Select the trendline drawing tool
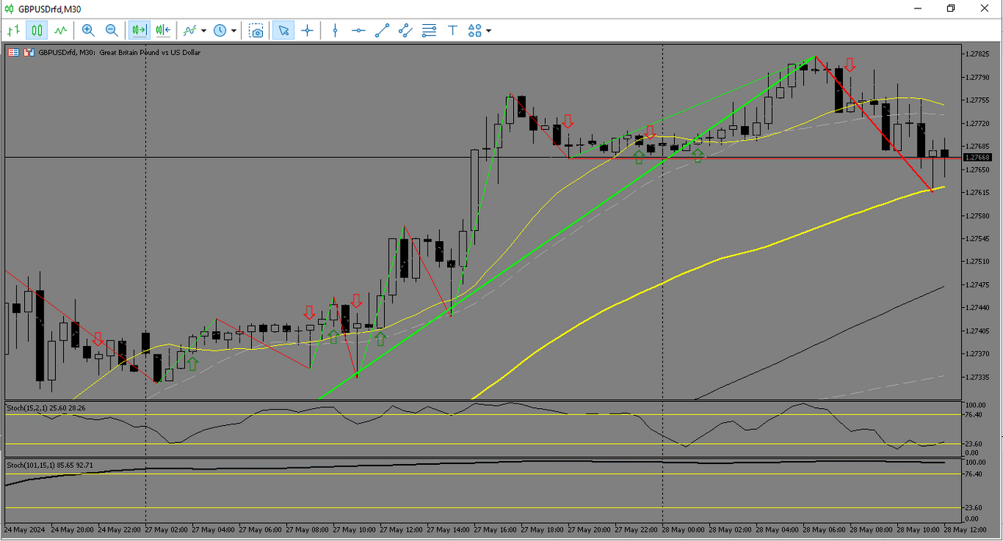1003x541 pixels. point(382,30)
